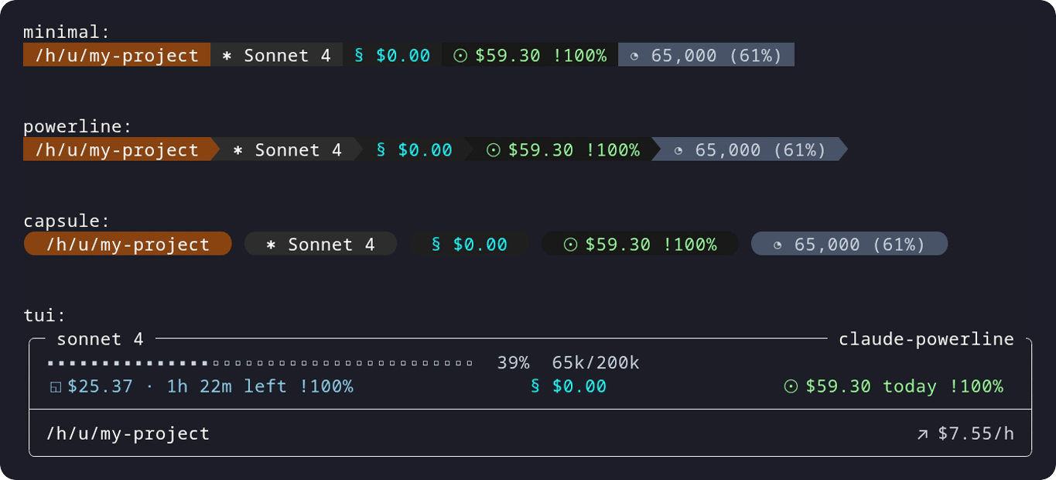Select the orange /h/u/my-project segment in minimal row
Image resolution: width=1056 pixels, height=480 pixels.
coord(117,55)
